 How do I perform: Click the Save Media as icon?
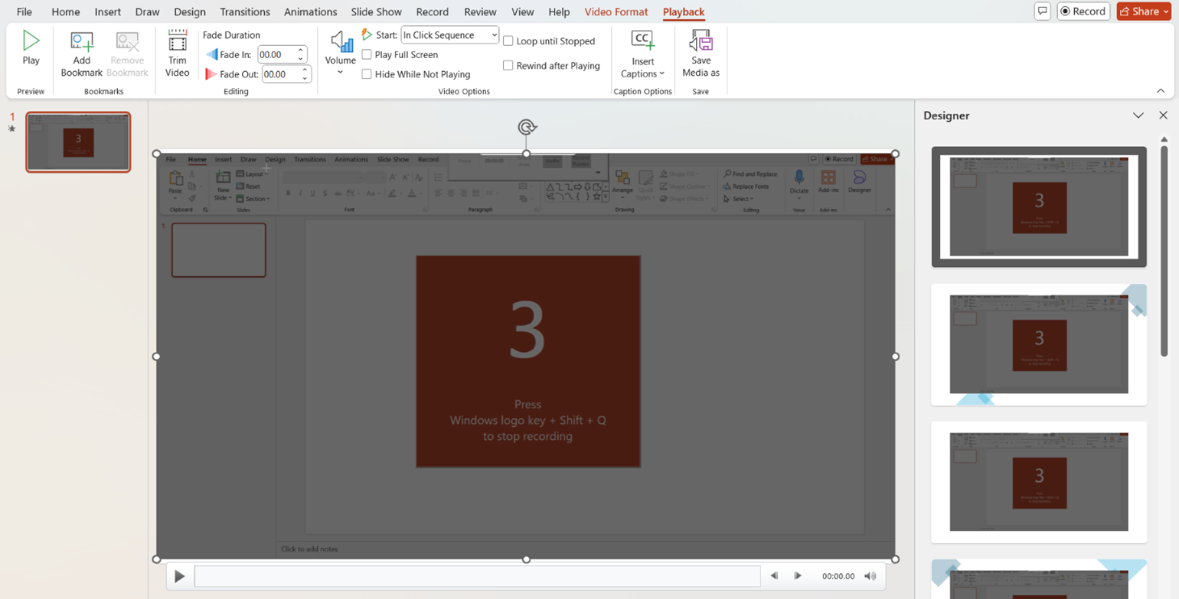coord(701,41)
